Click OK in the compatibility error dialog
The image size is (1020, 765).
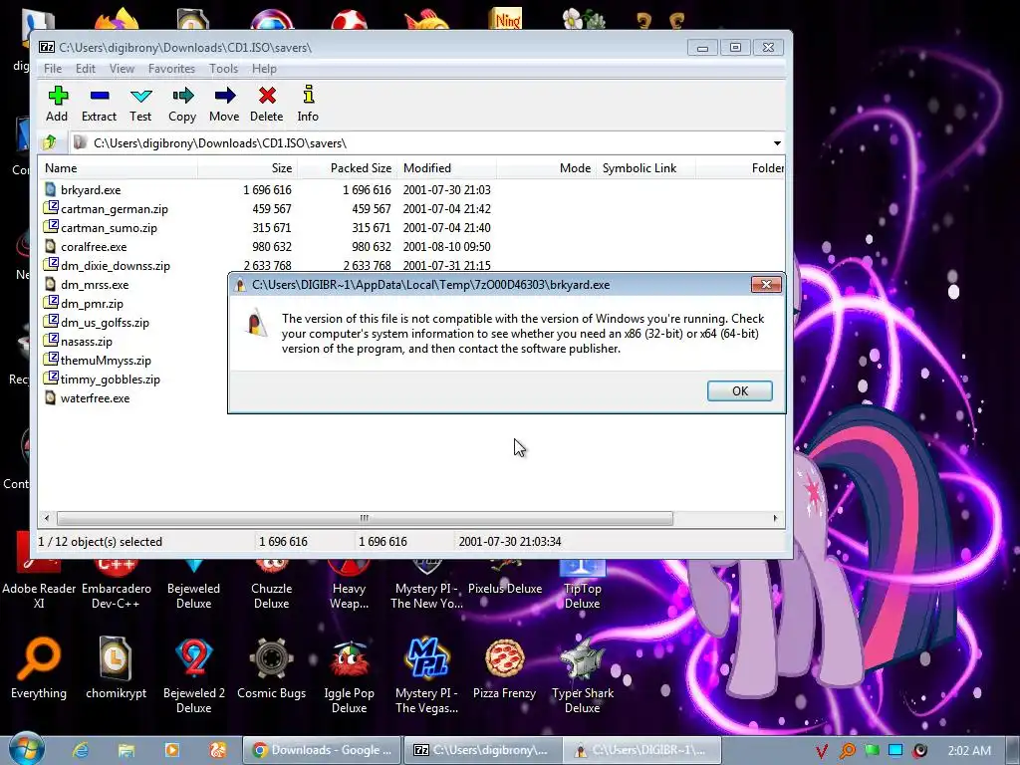click(x=740, y=390)
